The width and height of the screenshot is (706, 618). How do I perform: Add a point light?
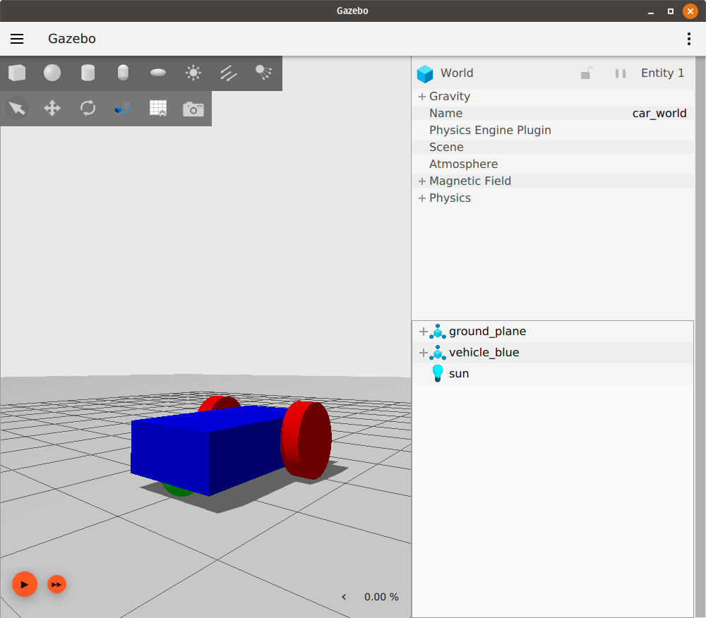tap(193, 73)
